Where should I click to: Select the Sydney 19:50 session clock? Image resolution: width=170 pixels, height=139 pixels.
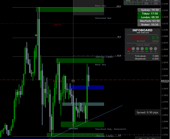(x=149, y=10)
